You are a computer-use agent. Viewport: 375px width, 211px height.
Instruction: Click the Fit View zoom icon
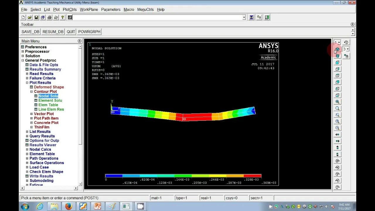[337, 102]
